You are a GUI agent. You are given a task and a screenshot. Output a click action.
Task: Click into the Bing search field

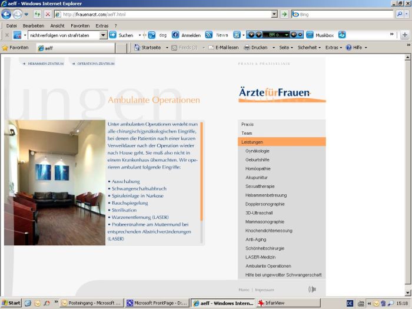click(343, 14)
